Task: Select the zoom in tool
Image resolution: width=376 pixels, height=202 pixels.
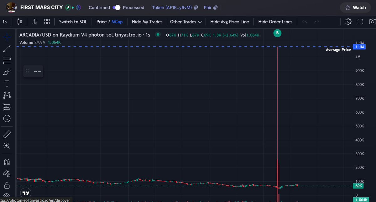Action: pos(7,146)
